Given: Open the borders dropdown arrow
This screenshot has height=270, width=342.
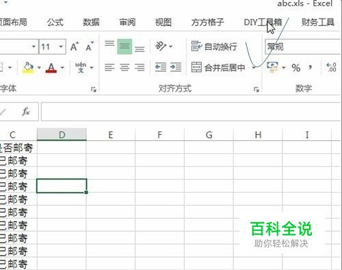Looking at the screenshot, I should (x=10, y=68).
